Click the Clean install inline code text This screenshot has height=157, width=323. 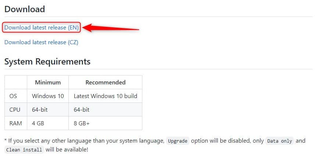(24, 150)
